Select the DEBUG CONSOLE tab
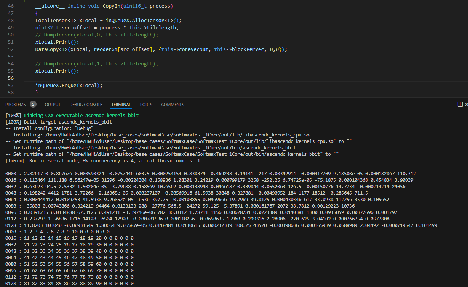This screenshot has width=468, height=287. tap(86, 105)
